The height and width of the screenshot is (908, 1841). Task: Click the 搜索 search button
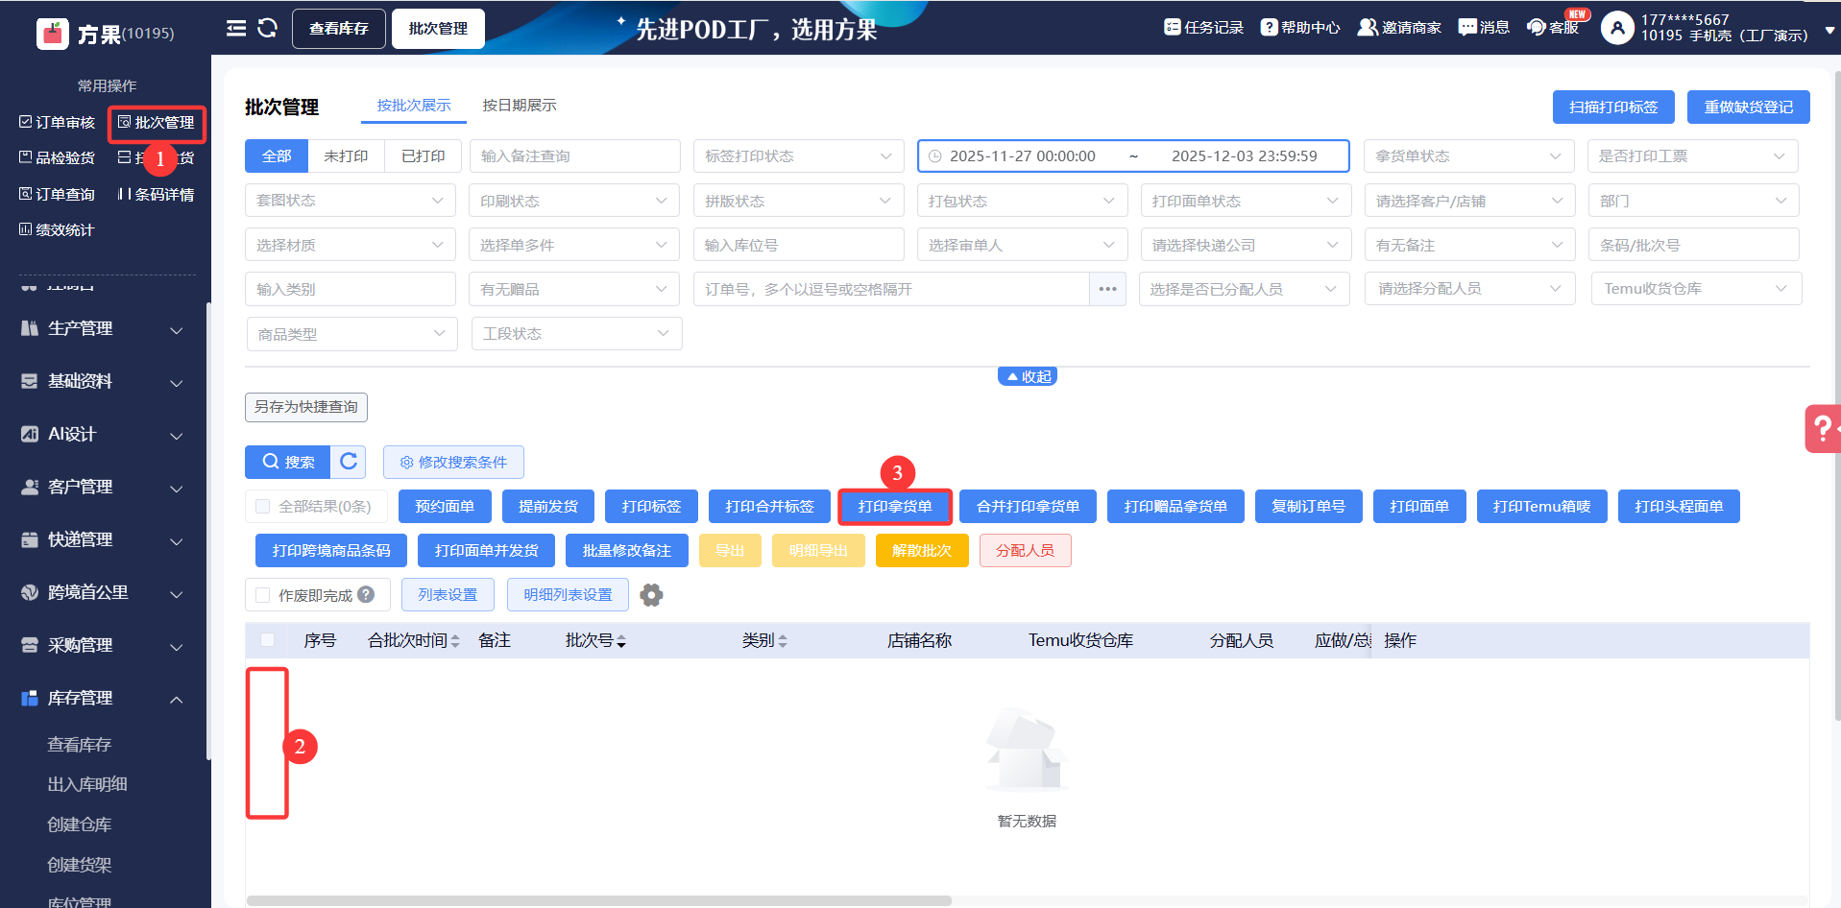pos(287,462)
